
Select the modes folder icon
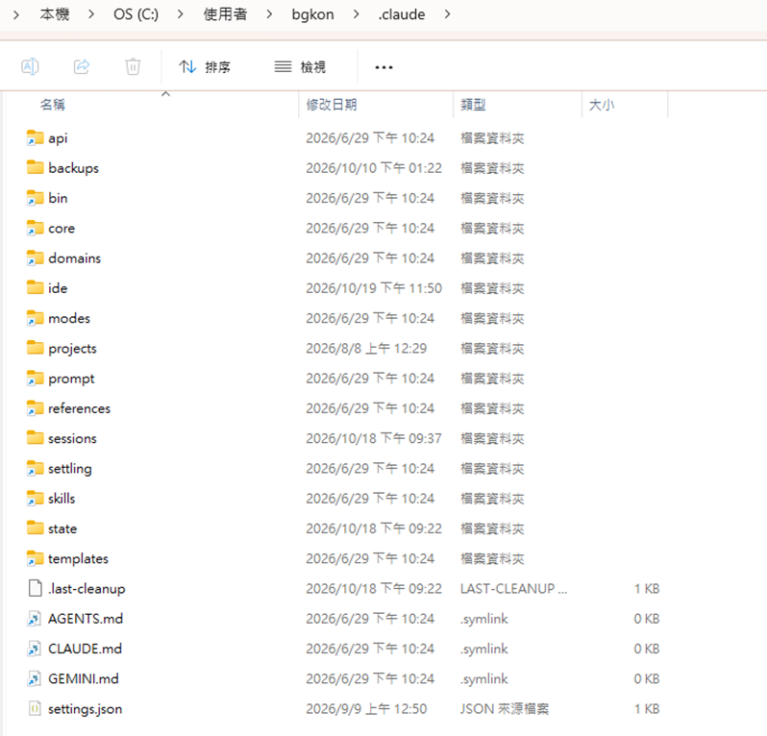click(x=36, y=318)
